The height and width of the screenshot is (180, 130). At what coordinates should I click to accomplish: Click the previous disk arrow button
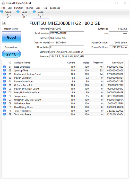[x=4, y=23]
